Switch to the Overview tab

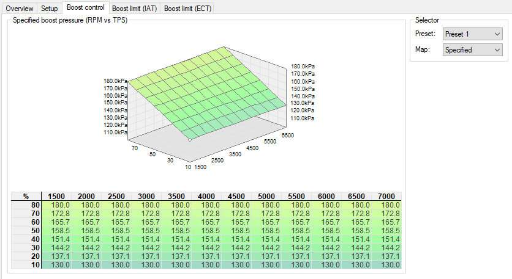pos(20,9)
